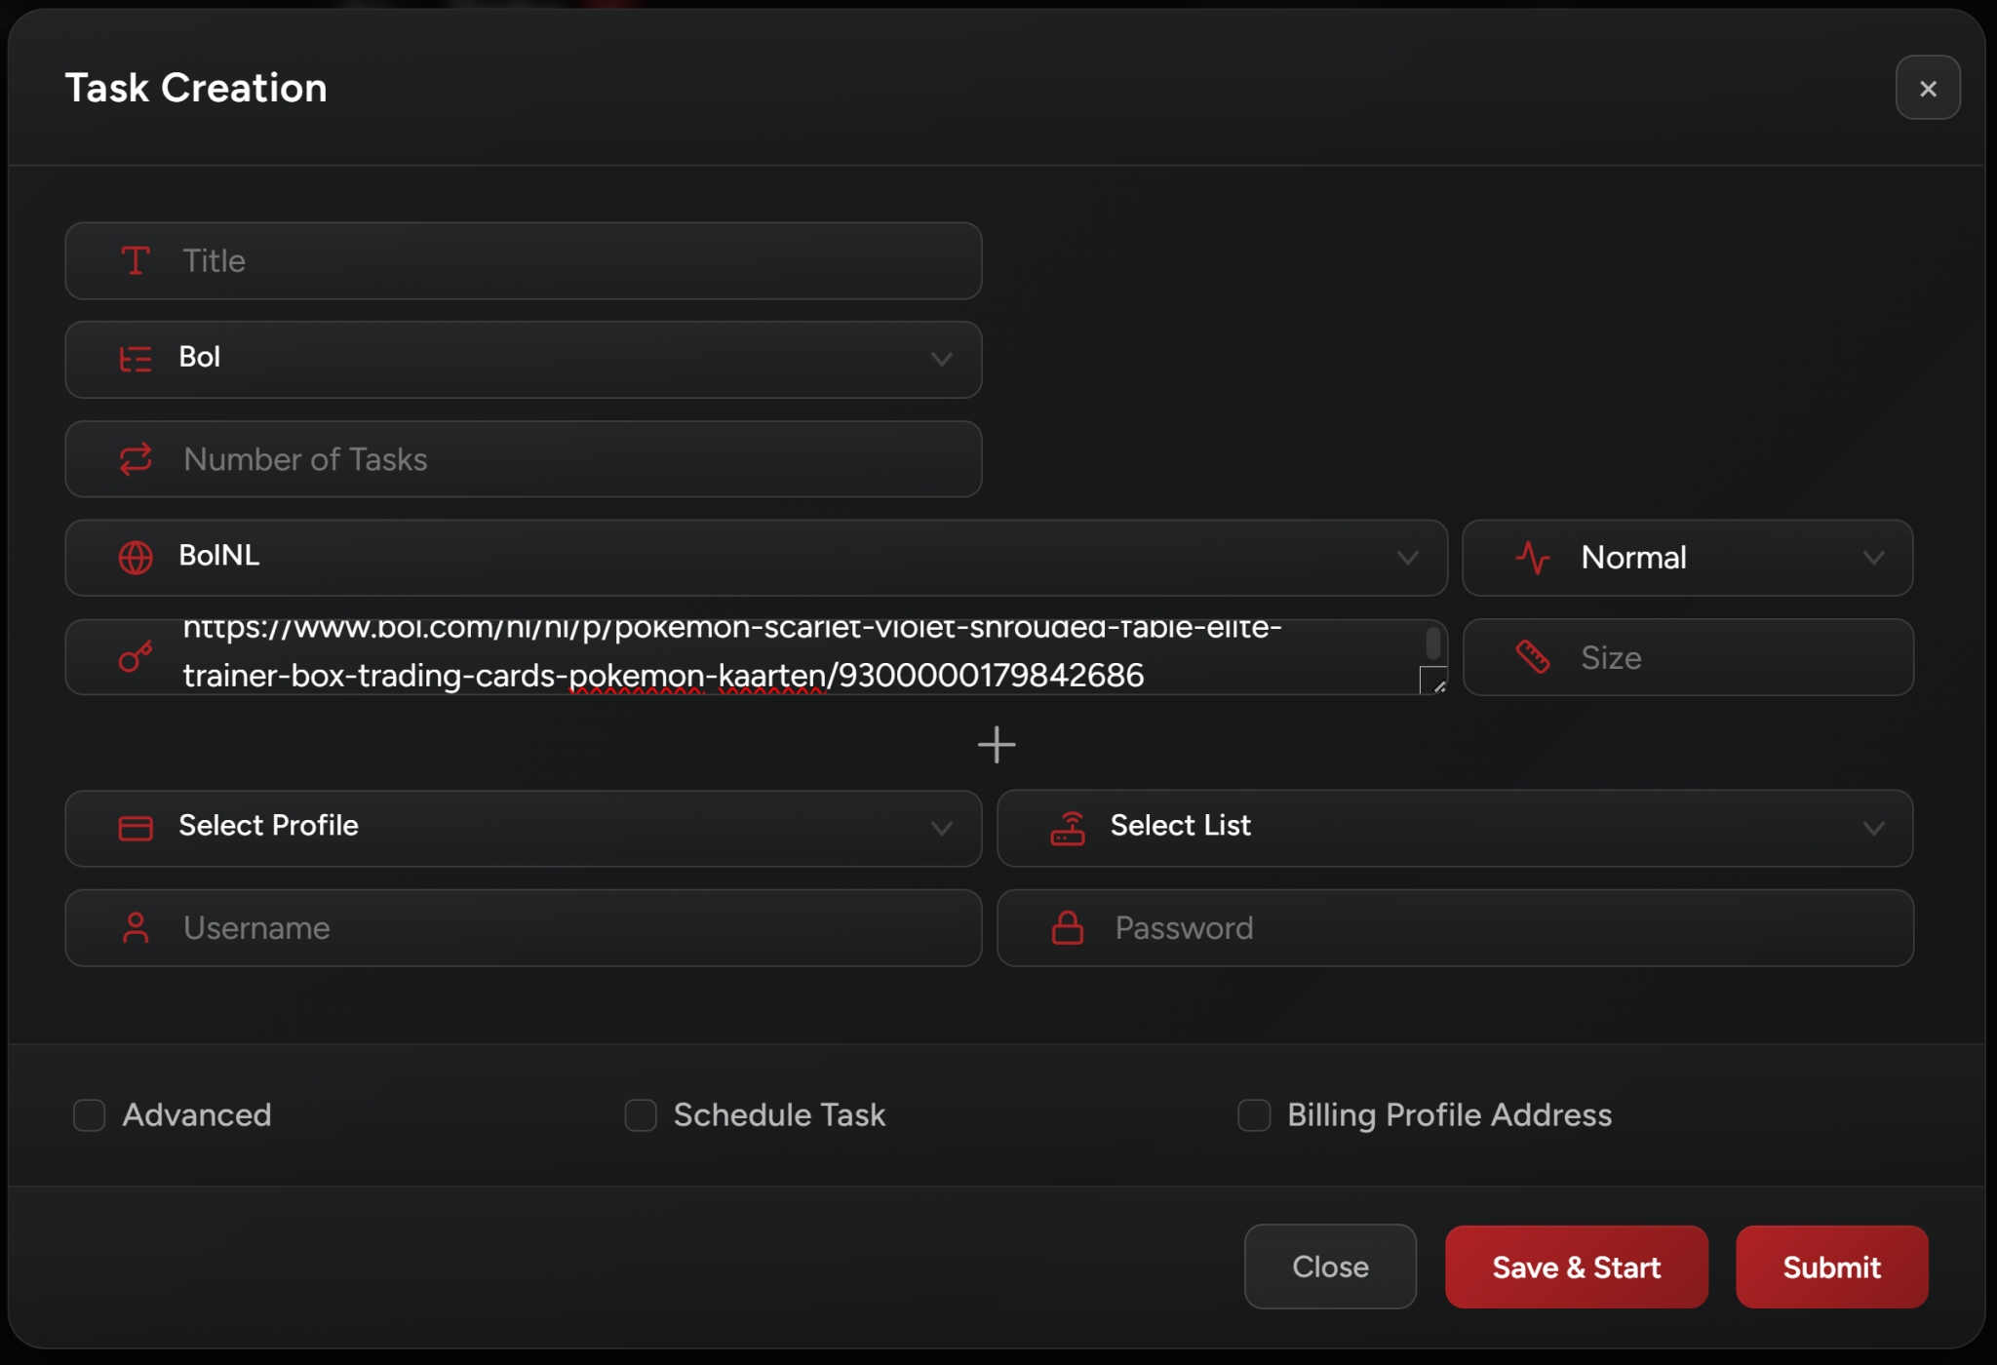Click the red T icon in the Title field

point(135,260)
